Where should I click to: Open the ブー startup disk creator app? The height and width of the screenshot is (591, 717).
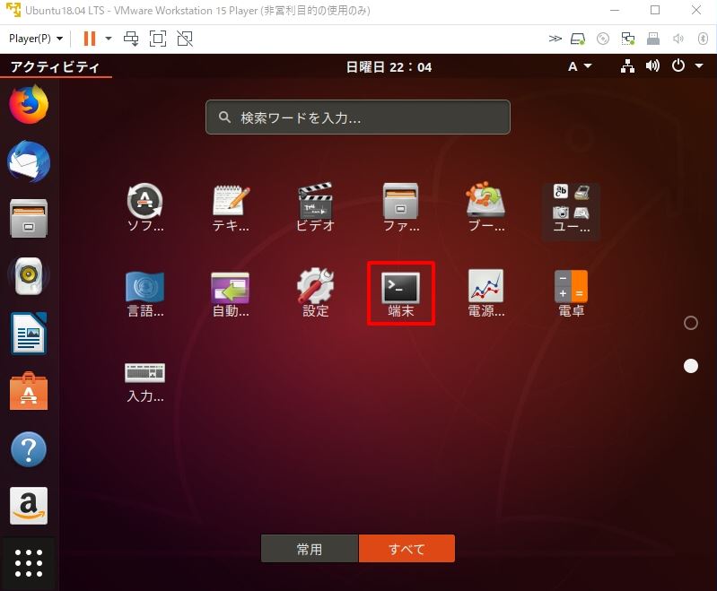(x=485, y=207)
